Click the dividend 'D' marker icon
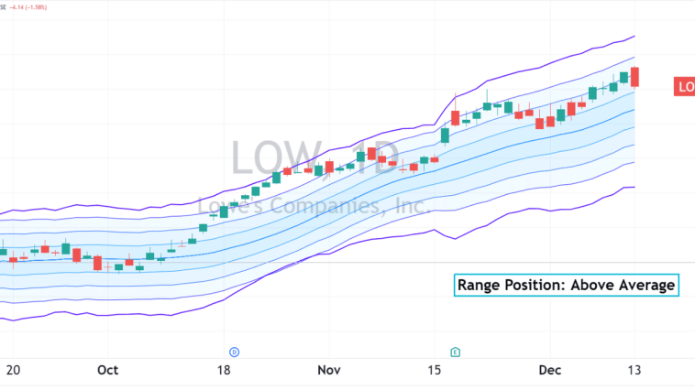Screen dimensions: 695x390 tap(234, 352)
